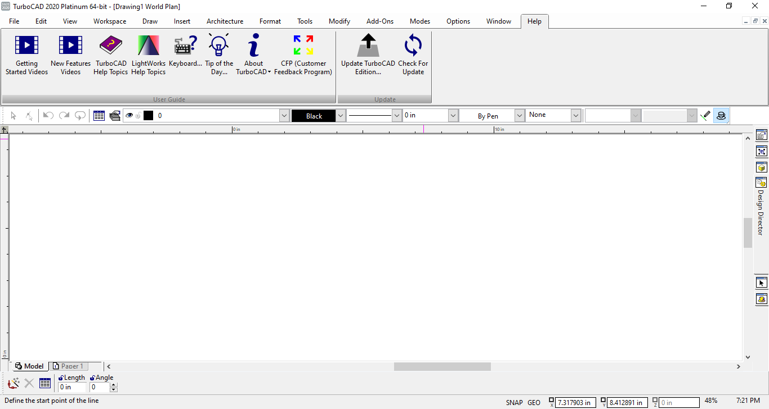Open the Layers manager icon
The height and width of the screenshot is (409, 769).
[x=115, y=116]
